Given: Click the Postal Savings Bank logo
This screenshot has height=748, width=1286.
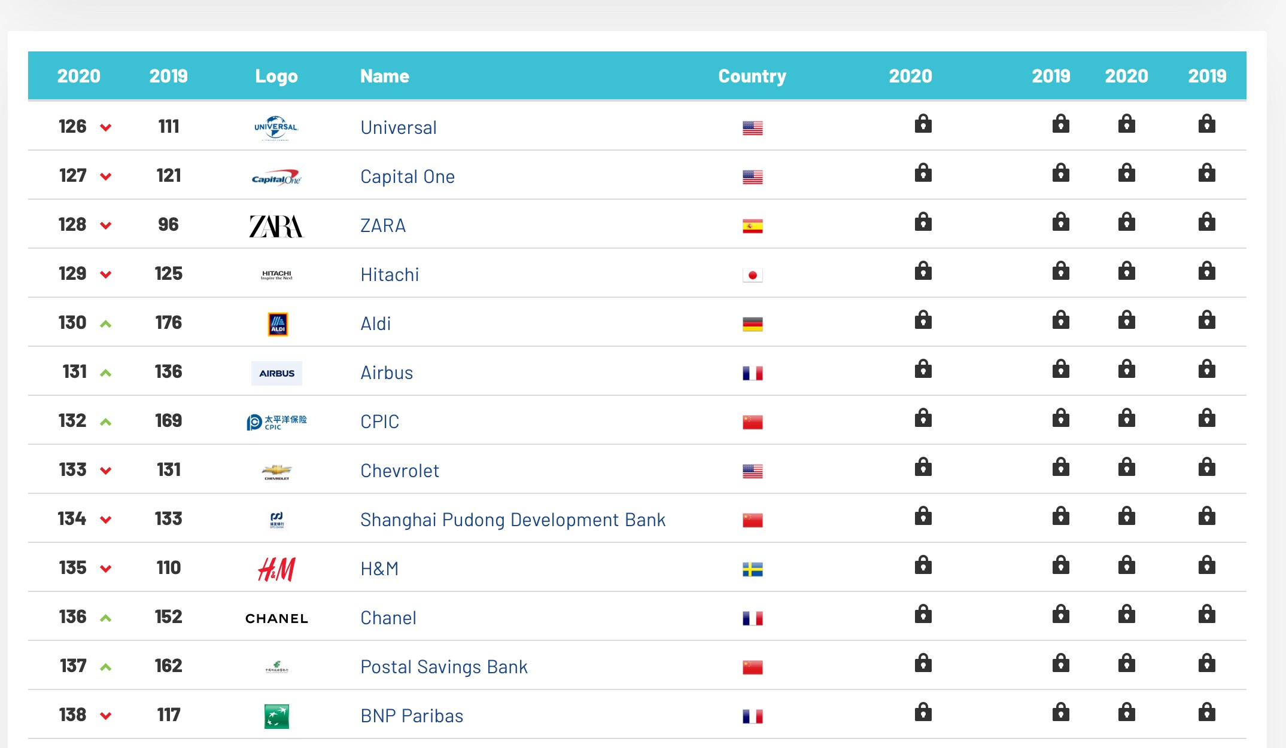Looking at the screenshot, I should (276, 667).
